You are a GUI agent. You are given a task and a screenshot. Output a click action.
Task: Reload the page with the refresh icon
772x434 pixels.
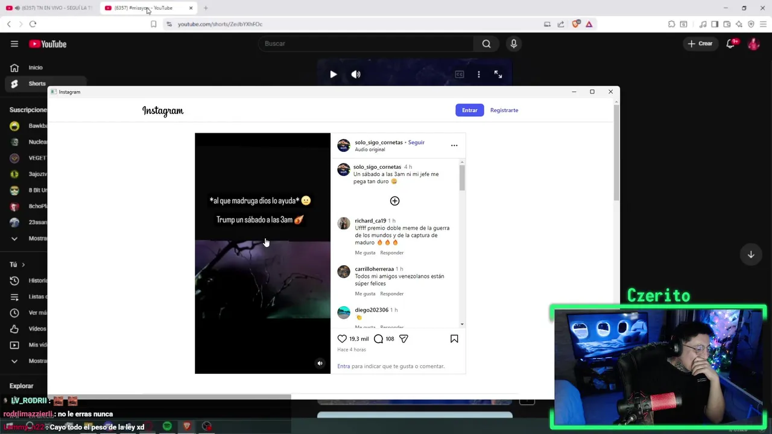pyautogui.click(x=33, y=24)
